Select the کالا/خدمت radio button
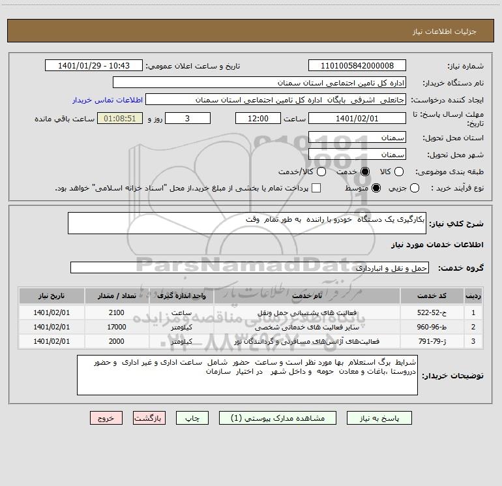 tap(321, 172)
